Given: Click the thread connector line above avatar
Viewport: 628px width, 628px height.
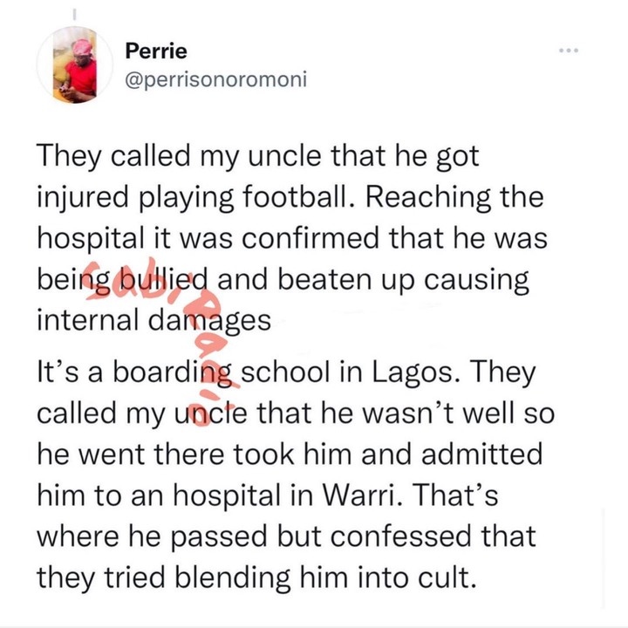Looking at the screenshot, I should [74, 14].
